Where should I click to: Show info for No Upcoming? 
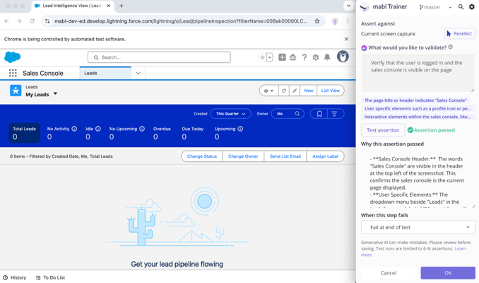(x=142, y=129)
